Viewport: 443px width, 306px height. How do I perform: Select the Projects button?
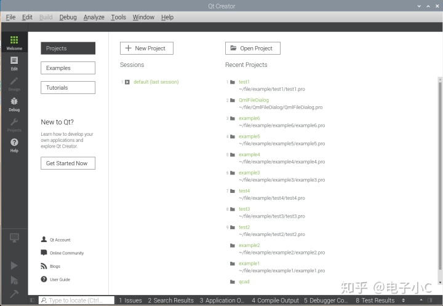(x=68, y=48)
